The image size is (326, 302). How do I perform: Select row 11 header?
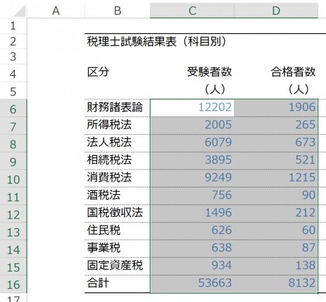coord(13,196)
